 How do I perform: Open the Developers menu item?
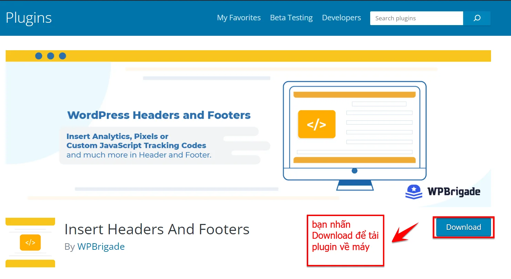point(341,18)
